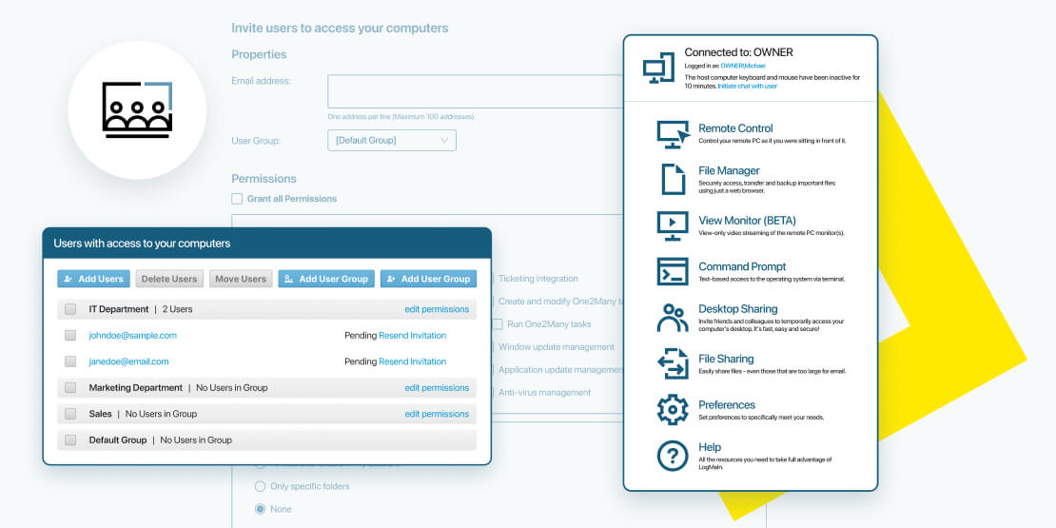Image resolution: width=1056 pixels, height=528 pixels.
Task: Choose the 'Only specific folders' radio button
Action: (260, 486)
